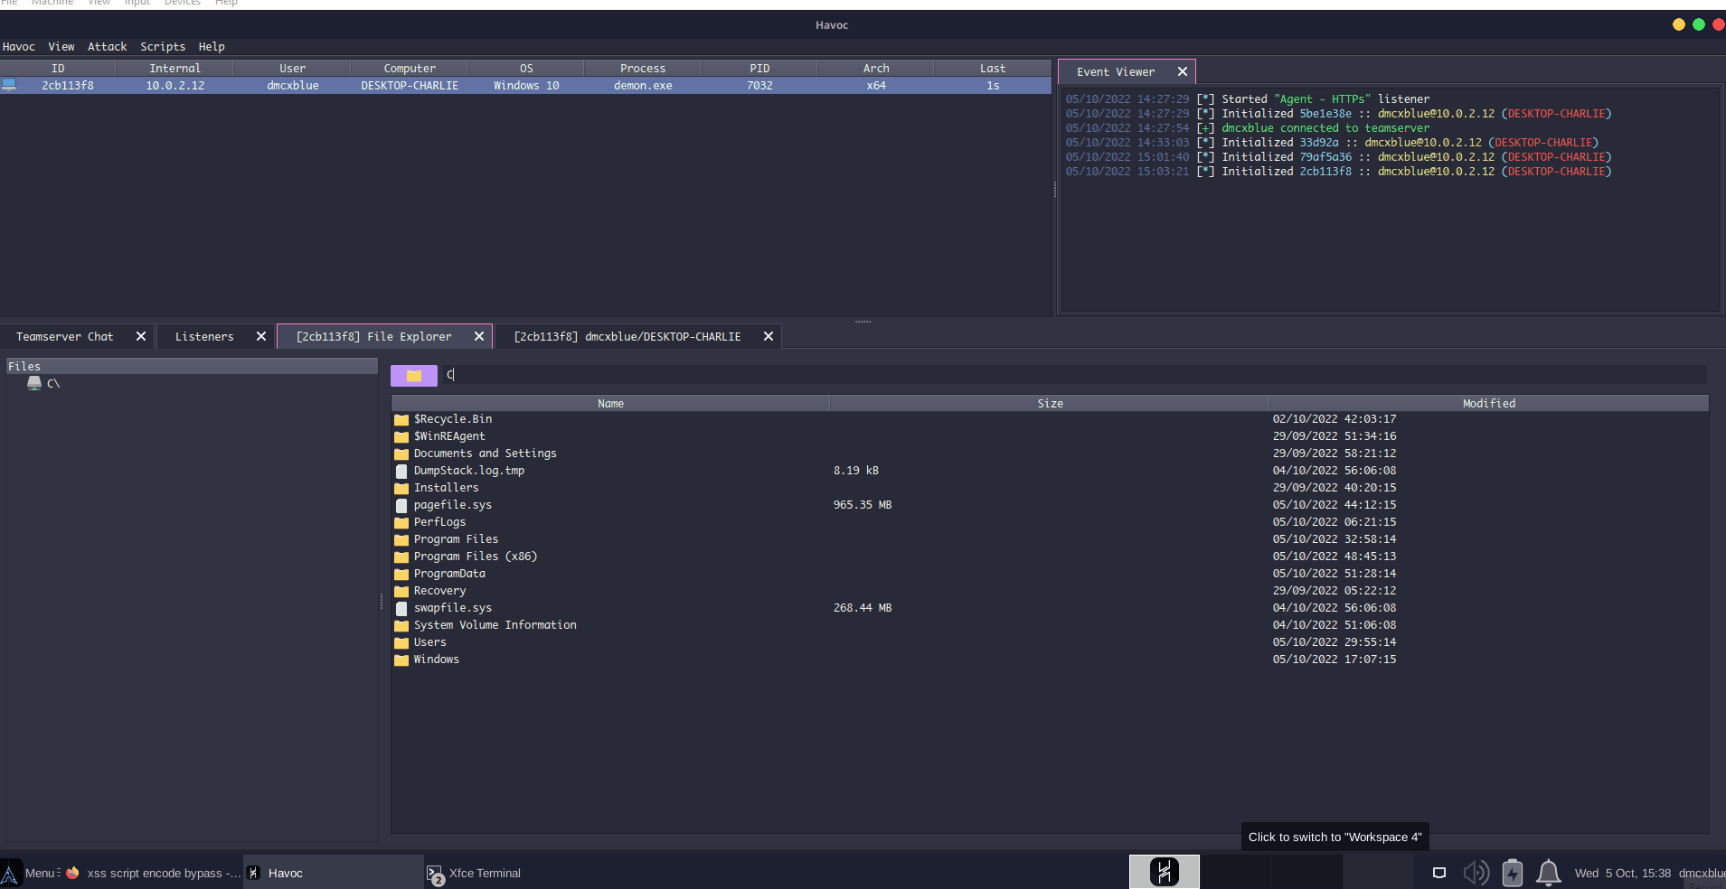Open Firefox from the taskbar
The image size is (1726, 889).
[72, 873]
